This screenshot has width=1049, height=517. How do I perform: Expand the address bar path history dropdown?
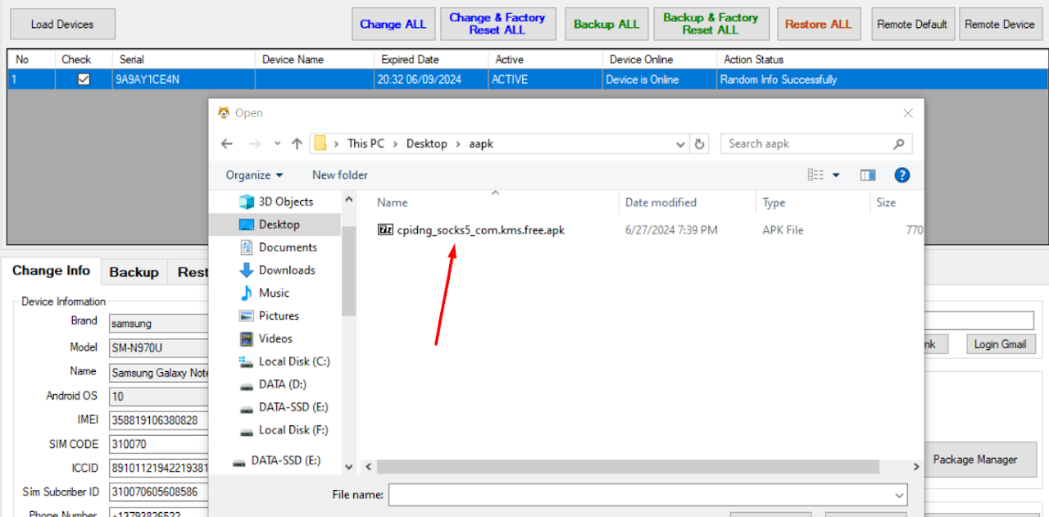click(x=680, y=143)
